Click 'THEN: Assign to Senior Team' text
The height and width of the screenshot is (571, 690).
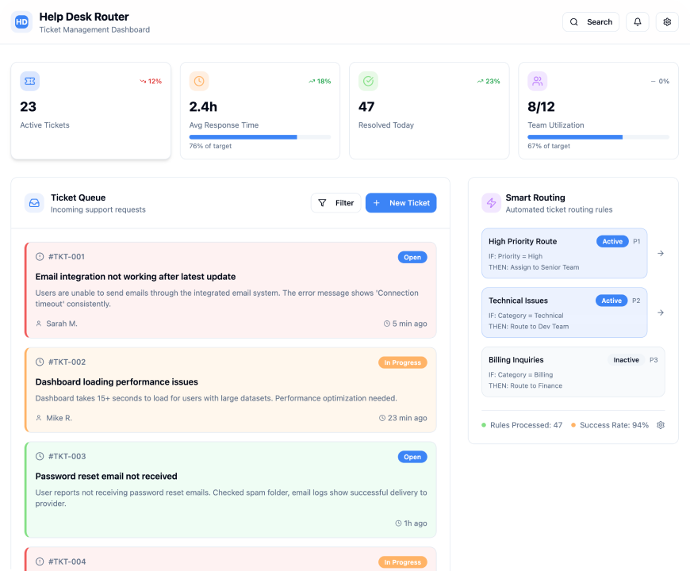click(x=534, y=267)
